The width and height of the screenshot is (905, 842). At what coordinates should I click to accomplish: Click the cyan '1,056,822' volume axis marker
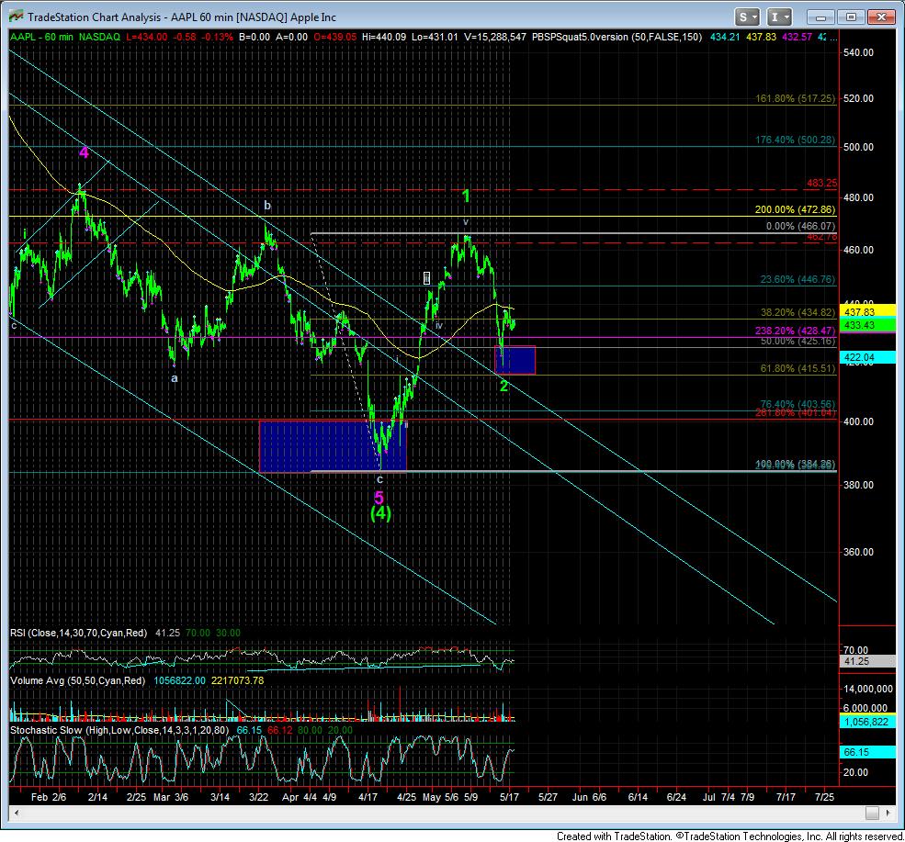[x=867, y=722]
